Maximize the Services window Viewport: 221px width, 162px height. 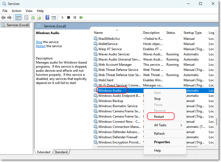coord(201,4)
